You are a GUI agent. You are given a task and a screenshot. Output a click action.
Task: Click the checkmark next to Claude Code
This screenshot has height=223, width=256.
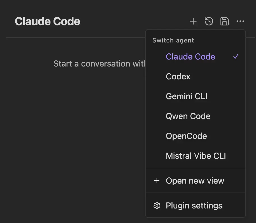coord(236,56)
